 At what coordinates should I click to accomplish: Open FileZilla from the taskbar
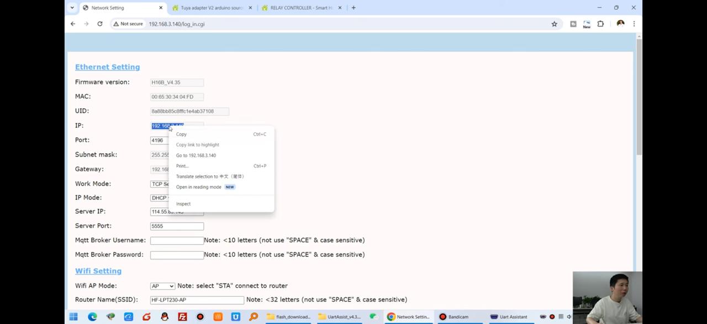(x=182, y=317)
